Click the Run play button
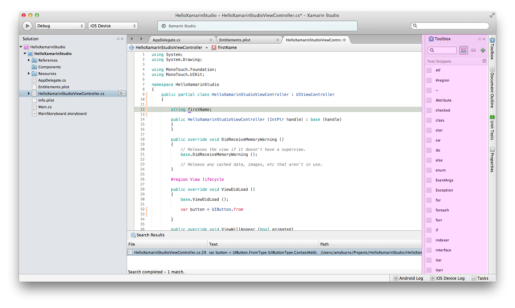The width and height of the screenshot is (515, 308). [x=27, y=26]
